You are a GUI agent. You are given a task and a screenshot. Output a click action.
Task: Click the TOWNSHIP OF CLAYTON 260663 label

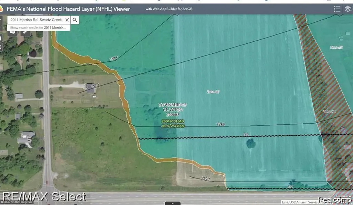173,110
